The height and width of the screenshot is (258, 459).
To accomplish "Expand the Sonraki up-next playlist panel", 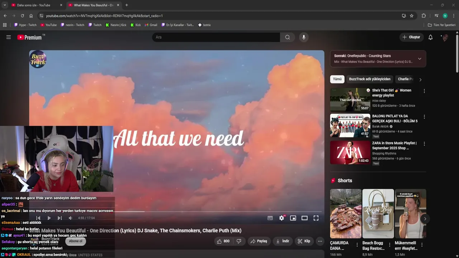I will pos(420,59).
